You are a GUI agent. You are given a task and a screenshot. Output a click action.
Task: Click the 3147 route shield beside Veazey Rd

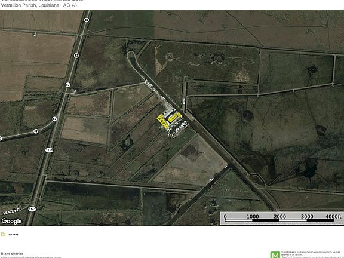pos(32,209)
